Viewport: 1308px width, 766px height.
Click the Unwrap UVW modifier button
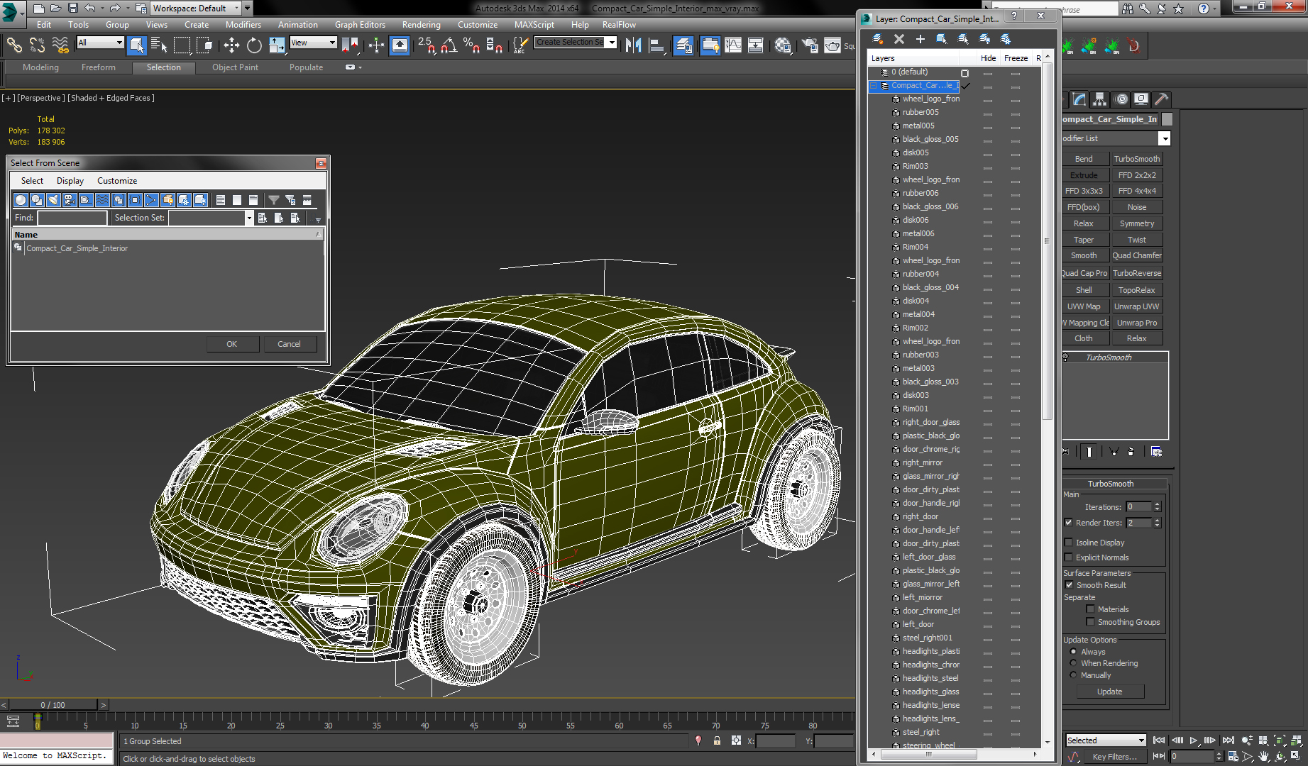[1136, 306]
